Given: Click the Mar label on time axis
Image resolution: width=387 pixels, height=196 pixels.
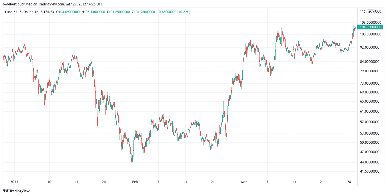Looking at the screenshot, I should [x=244, y=182].
